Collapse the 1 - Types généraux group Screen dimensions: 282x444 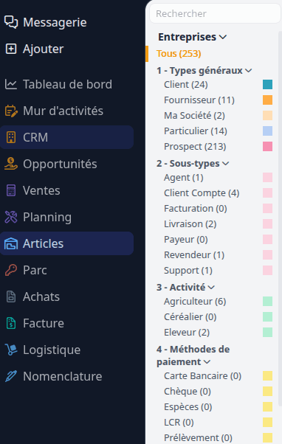249,71
